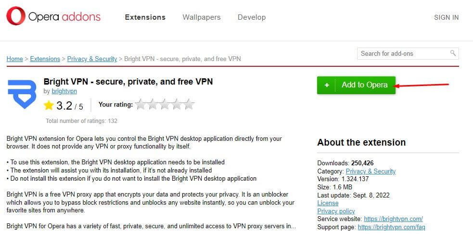
Task: Rate the extension three stars
Action: [165, 104]
